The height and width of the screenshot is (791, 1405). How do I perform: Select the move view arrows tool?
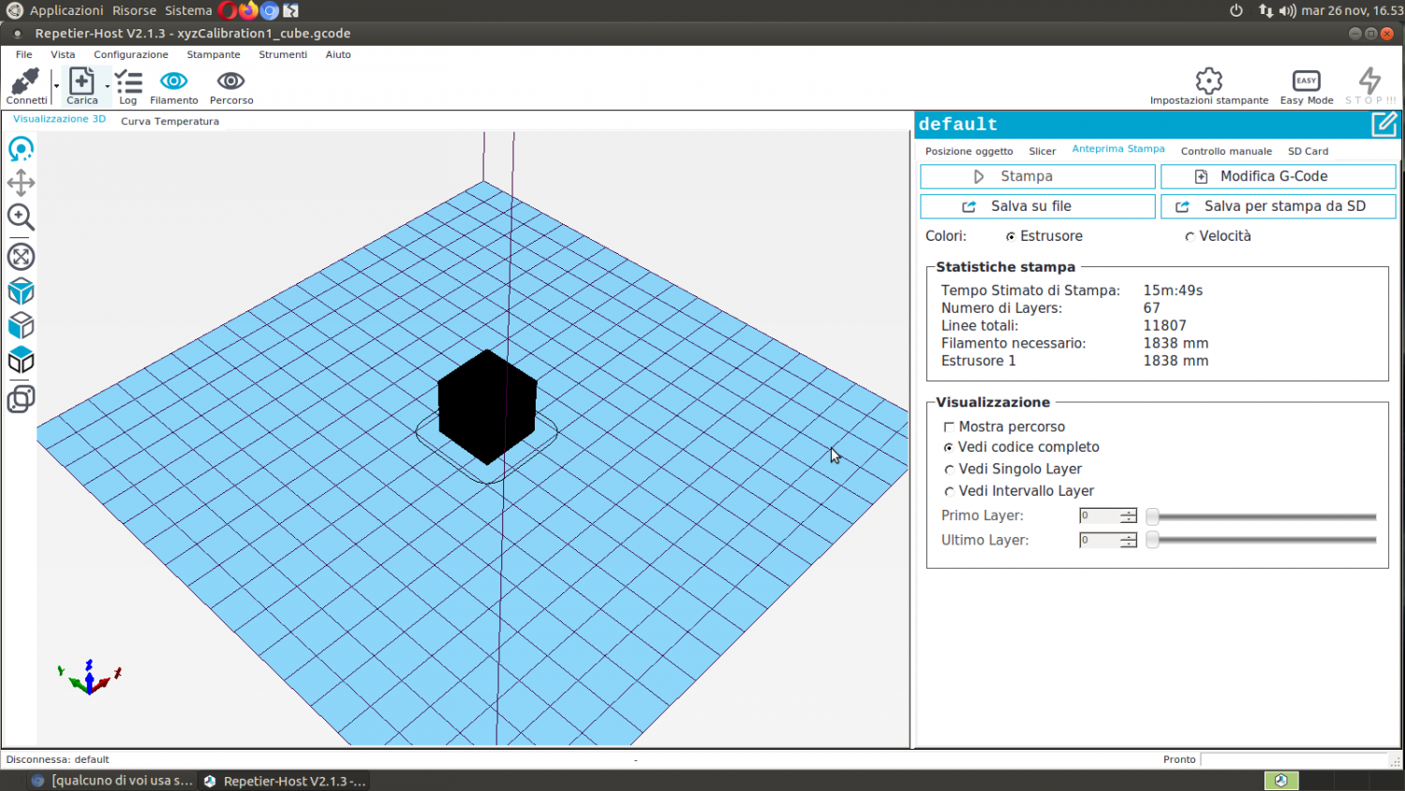coord(21,183)
